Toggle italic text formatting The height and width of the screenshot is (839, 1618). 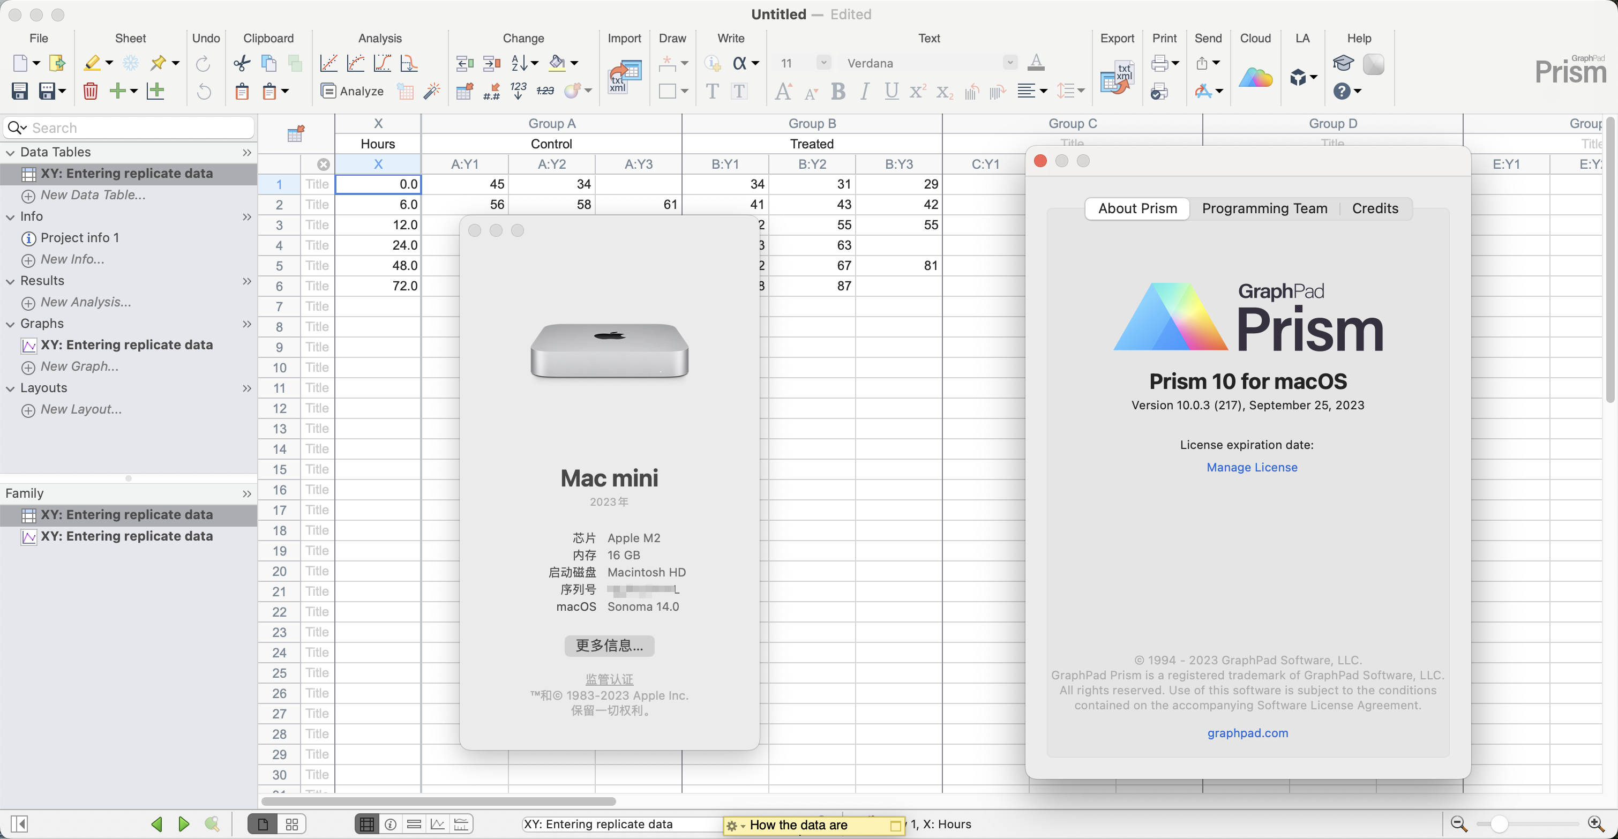click(x=865, y=92)
